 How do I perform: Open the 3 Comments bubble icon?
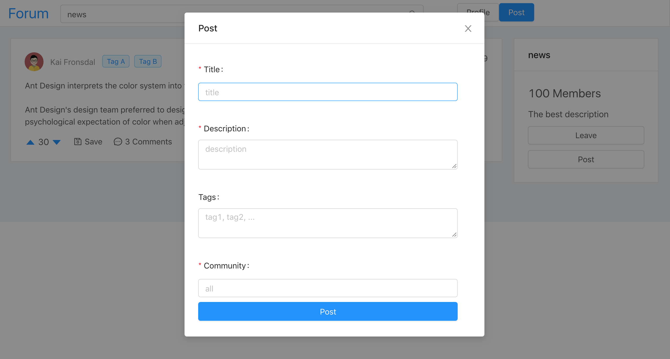pyautogui.click(x=118, y=142)
